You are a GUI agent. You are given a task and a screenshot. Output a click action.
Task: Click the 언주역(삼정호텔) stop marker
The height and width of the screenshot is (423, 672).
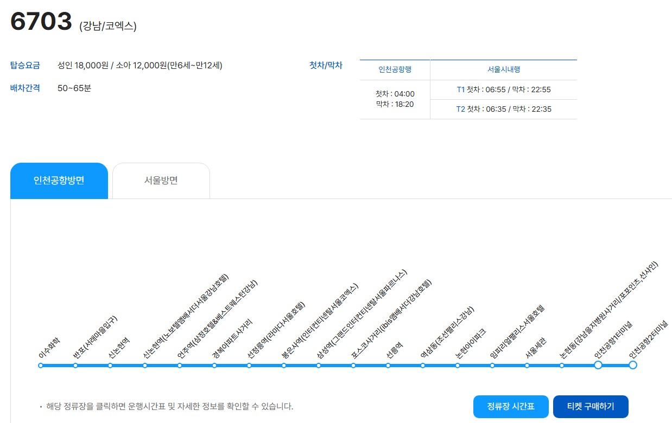click(179, 366)
